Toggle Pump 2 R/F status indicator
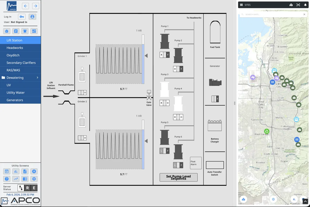This screenshot has height=207, width=310. tap(178, 69)
